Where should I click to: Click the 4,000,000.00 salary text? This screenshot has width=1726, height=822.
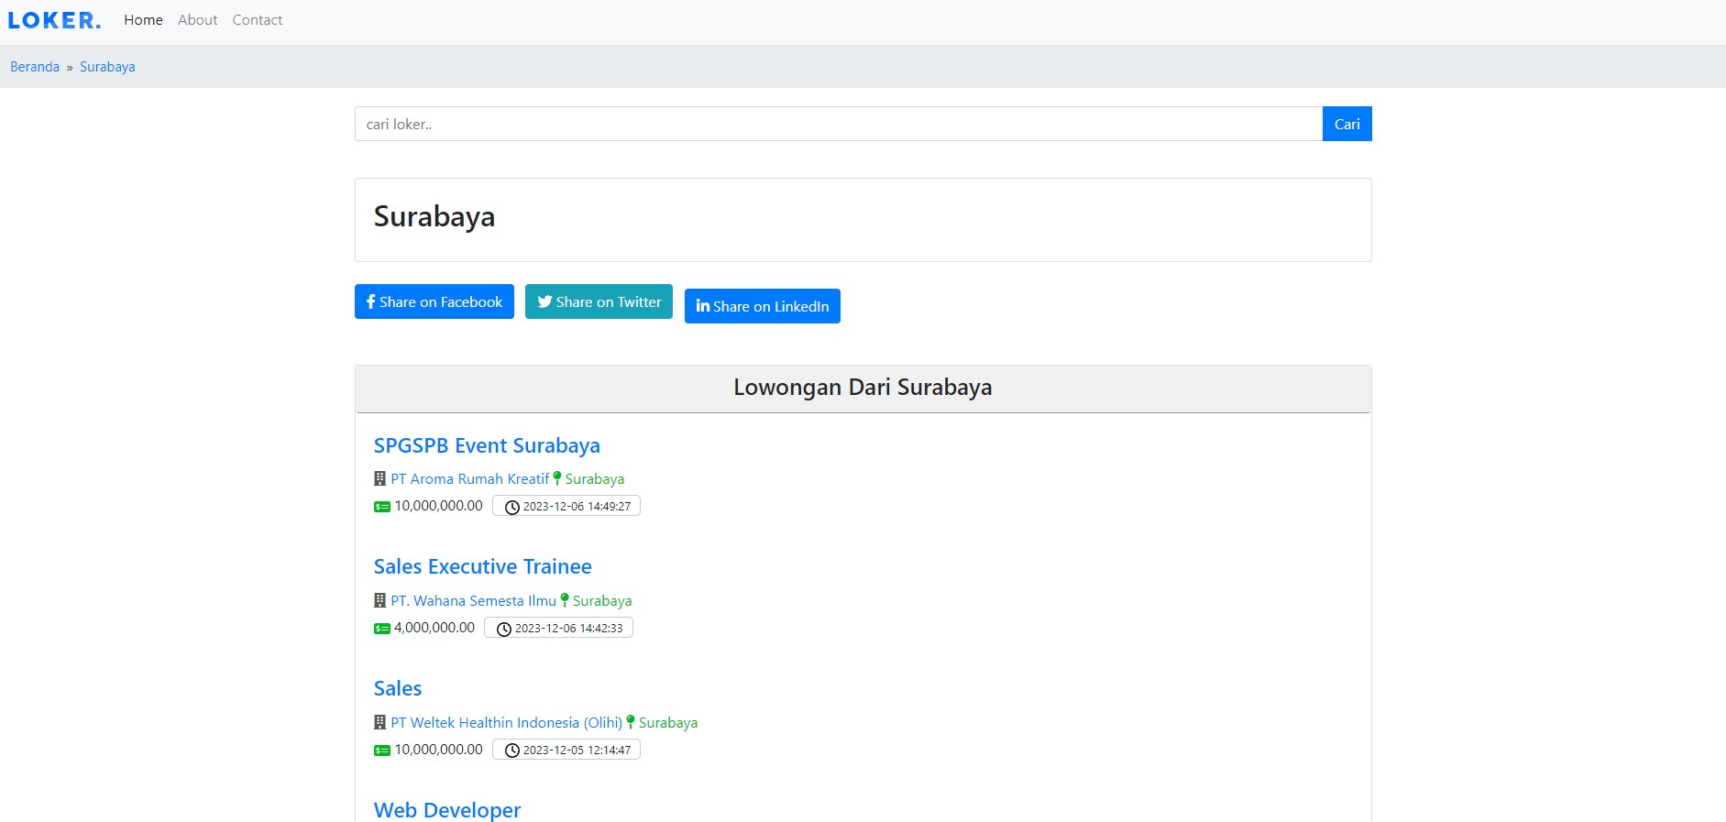coord(434,628)
